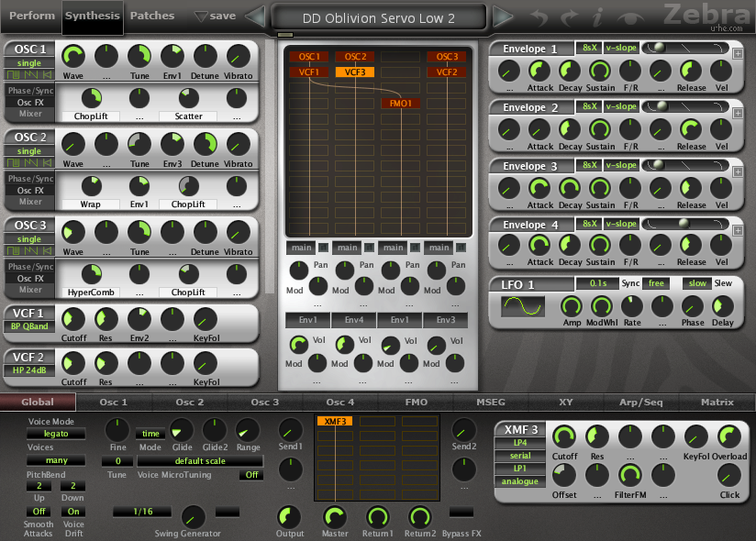The height and width of the screenshot is (541, 756).
Task: Switch to the Perform page
Action: 32,16
